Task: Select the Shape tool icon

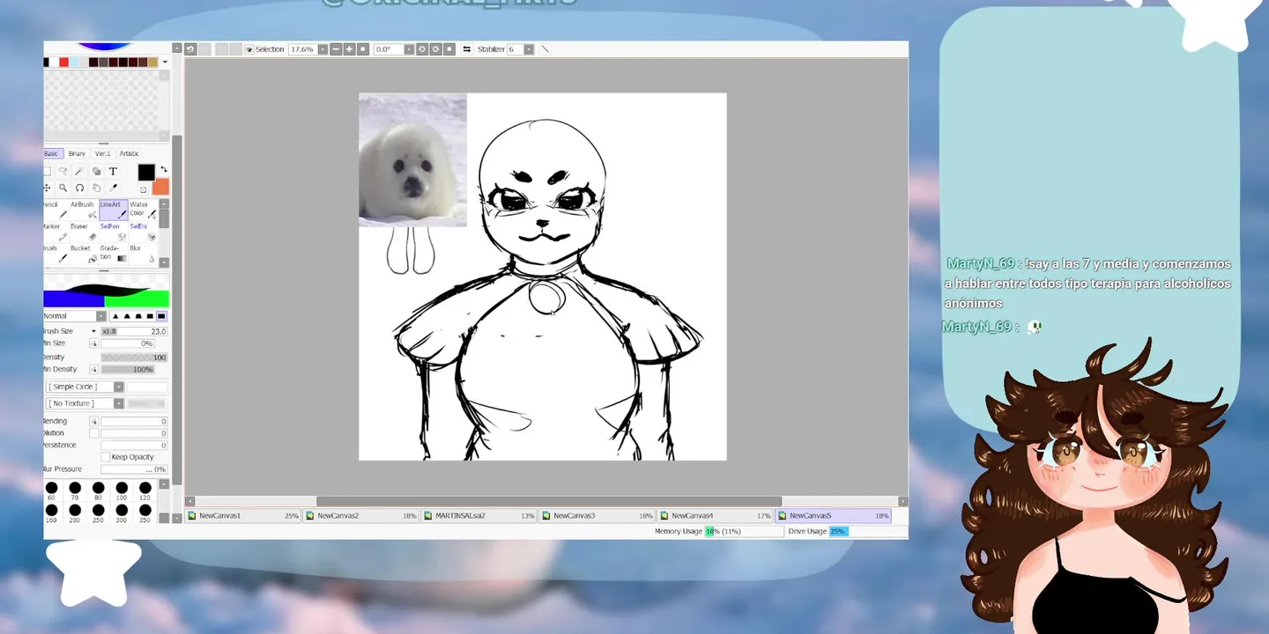Action: [x=96, y=171]
